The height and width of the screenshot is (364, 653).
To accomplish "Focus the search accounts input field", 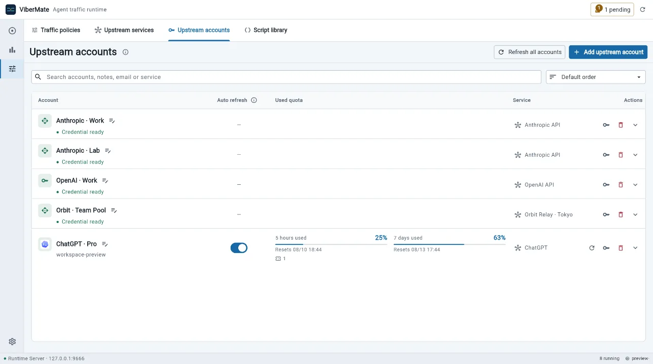I will pos(286,77).
